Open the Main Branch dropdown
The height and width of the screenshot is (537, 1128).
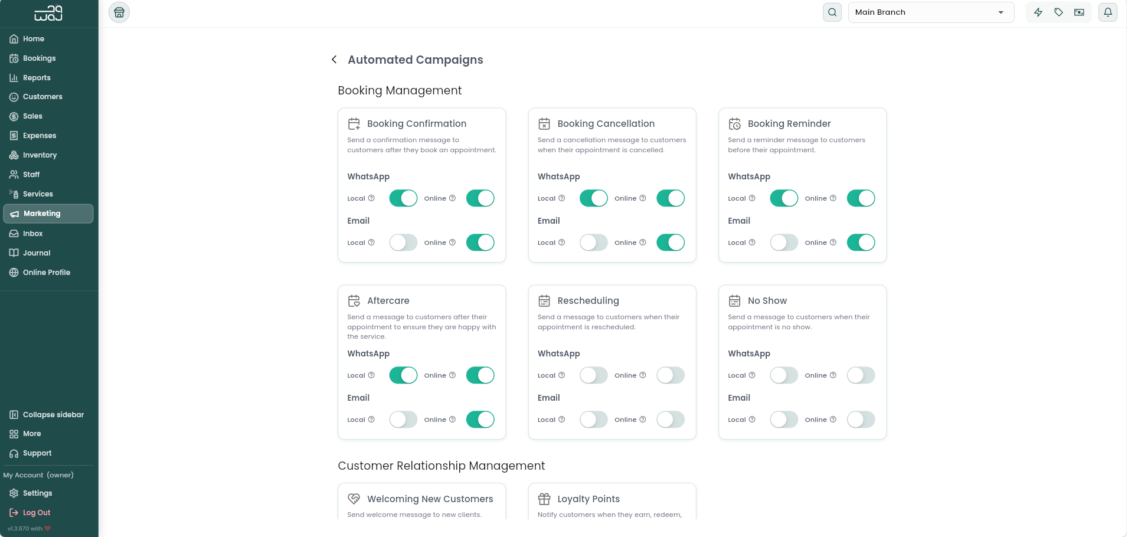931,12
